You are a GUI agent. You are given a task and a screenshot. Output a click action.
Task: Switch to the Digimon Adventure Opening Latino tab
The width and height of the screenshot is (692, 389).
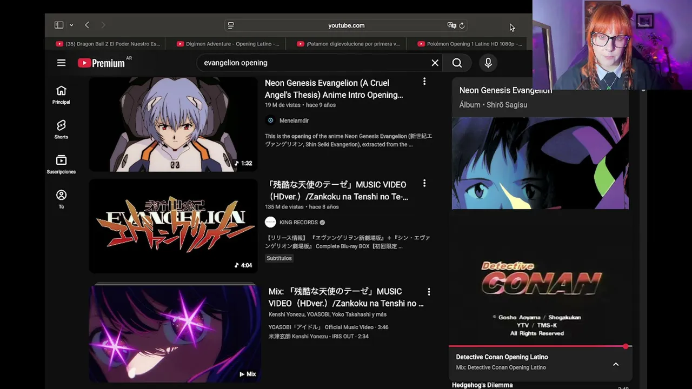(x=228, y=44)
